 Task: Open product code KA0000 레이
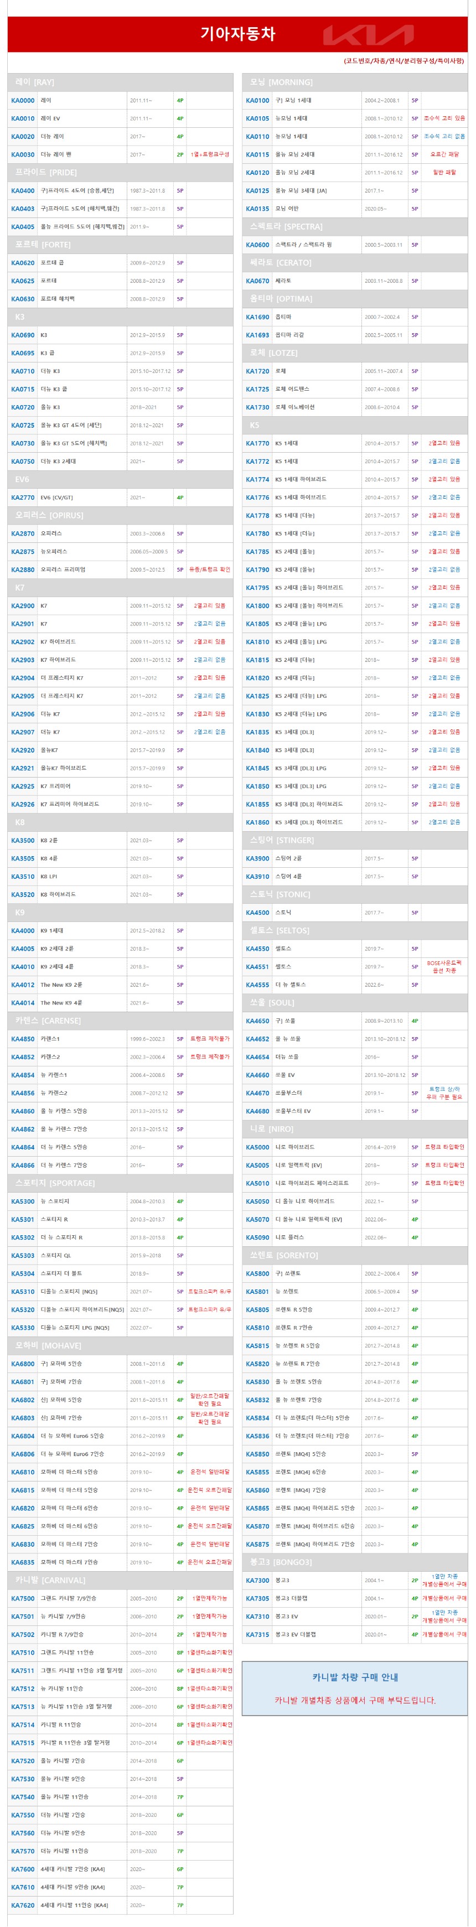(23, 100)
